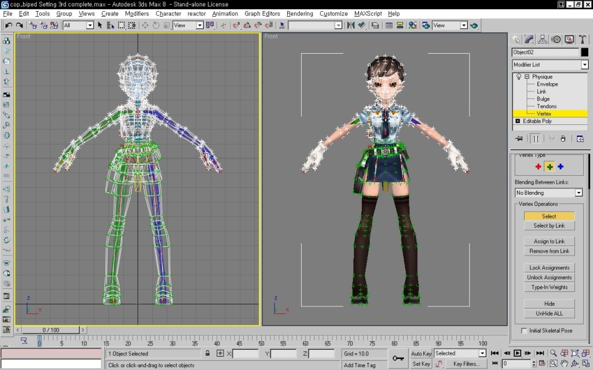Open the Modifiers menu
593x370 pixels.
pyautogui.click(x=137, y=14)
